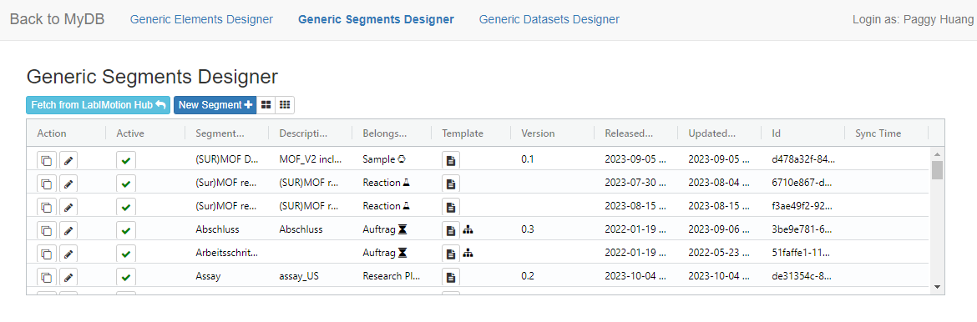Select the Id cell de31354c-8...

pyautogui.click(x=802, y=276)
